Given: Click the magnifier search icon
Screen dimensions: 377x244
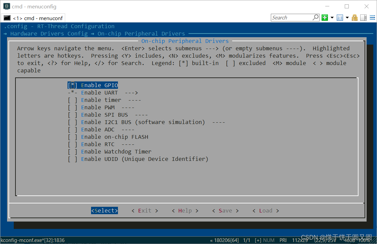Looking at the screenshot, I should (315, 17).
